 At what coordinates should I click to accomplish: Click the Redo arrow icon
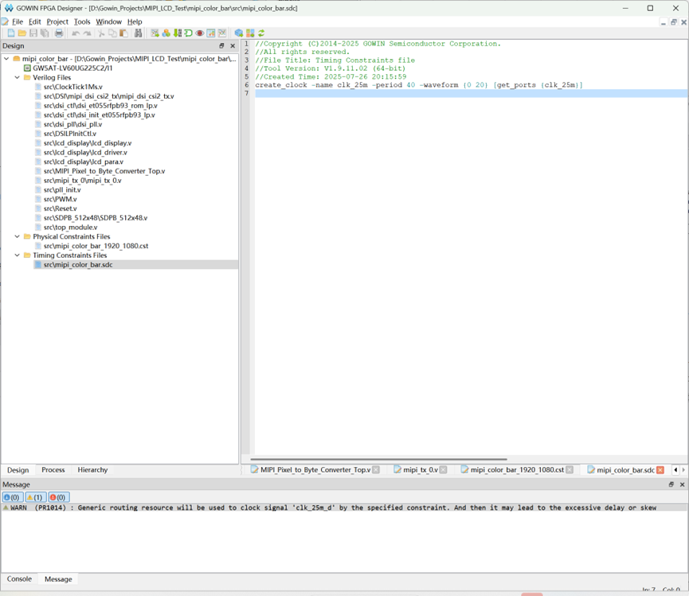[x=87, y=33]
